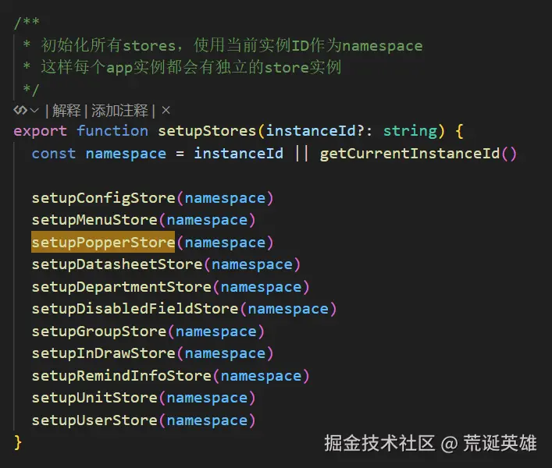
Task: Click the 解释 code lens link
Action: click(66, 111)
